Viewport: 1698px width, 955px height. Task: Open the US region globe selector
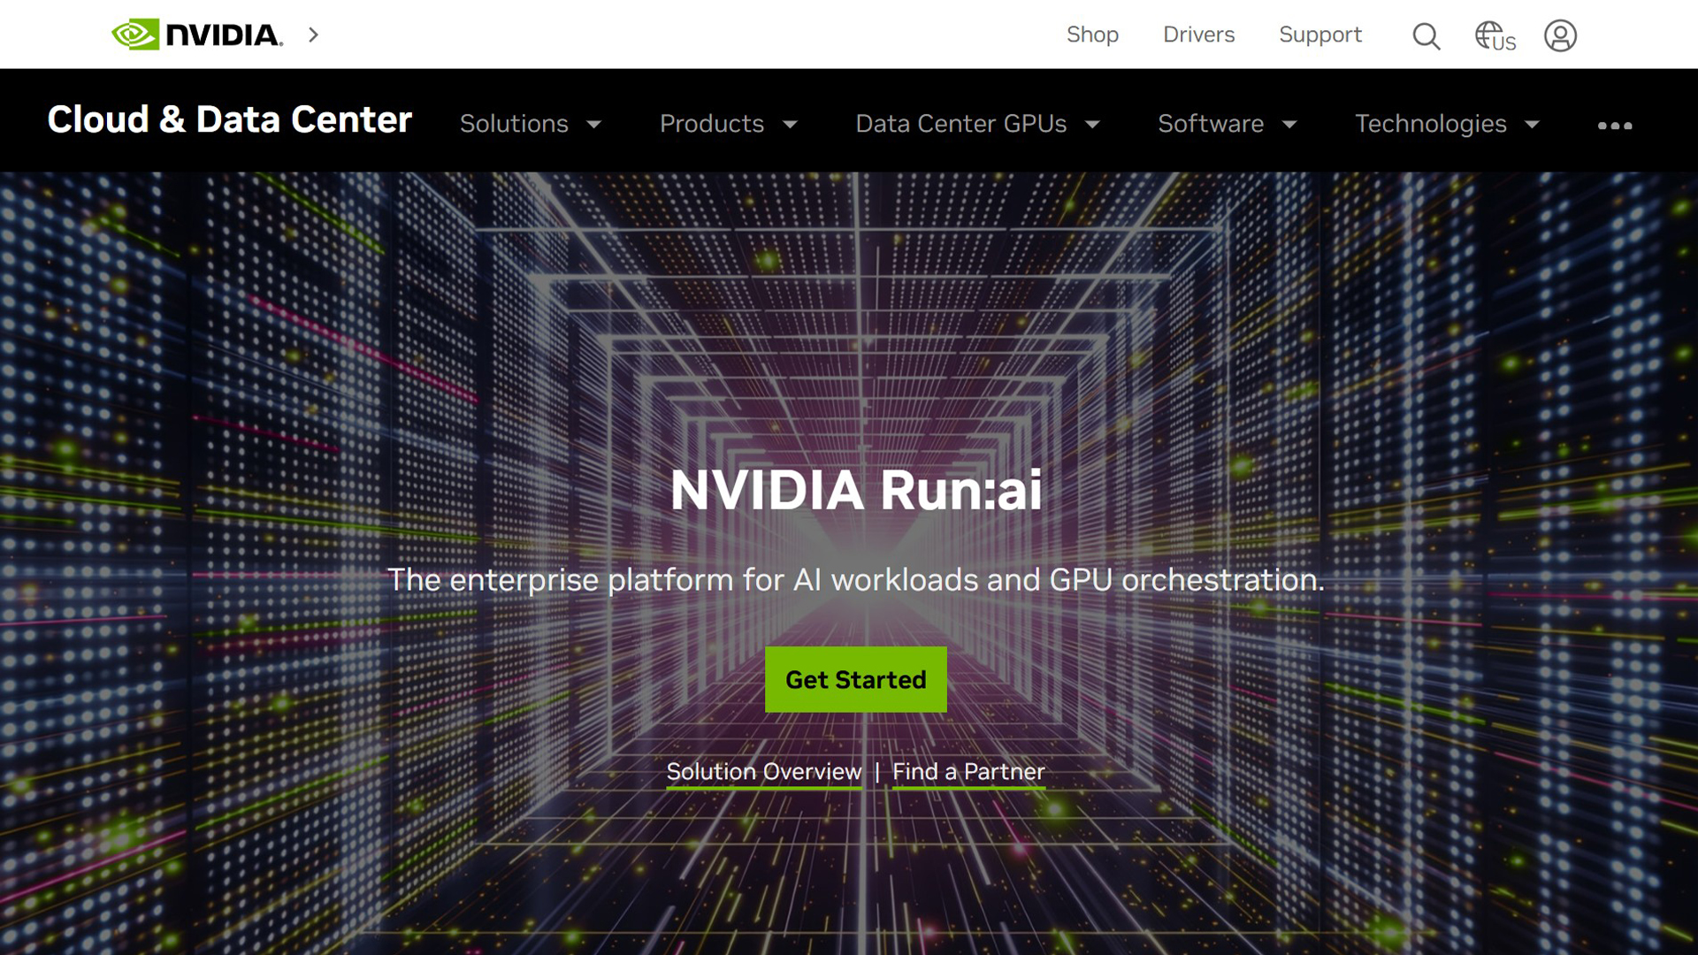(x=1495, y=36)
